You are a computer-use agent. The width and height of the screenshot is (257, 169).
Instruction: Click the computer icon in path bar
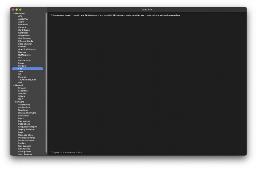(52, 153)
